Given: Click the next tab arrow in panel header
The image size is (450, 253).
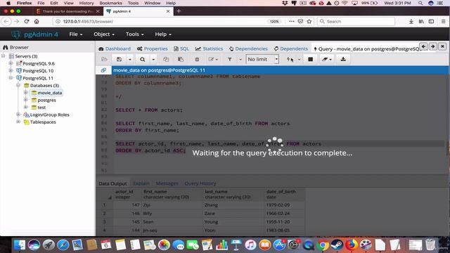Looking at the screenshot, I should point(433,46).
